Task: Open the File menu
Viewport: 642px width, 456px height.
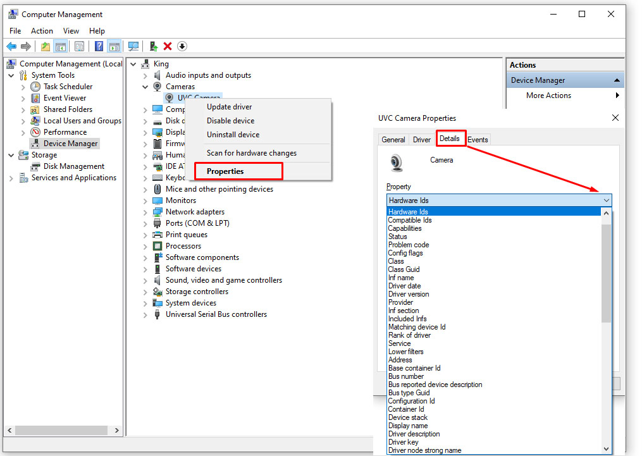Action: coord(15,31)
